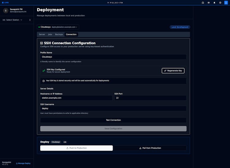230x168 pixels.
Task: Open the station three-dot menu
Action: point(30,20)
